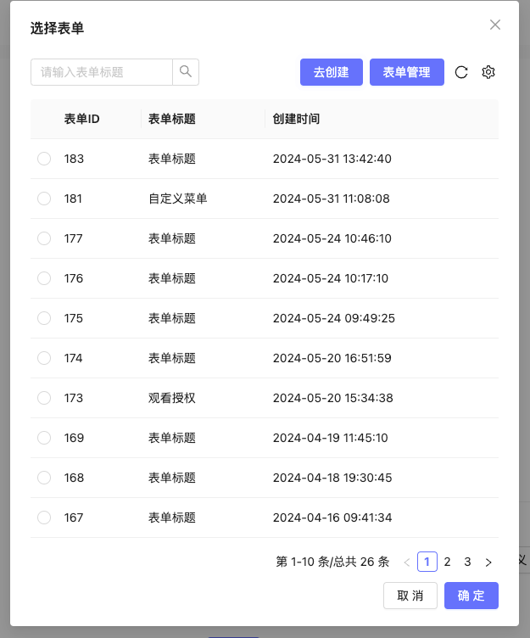This screenshot has width=530, height=638.
Task: Open 表单管理 button
Action: pos(407,72)
